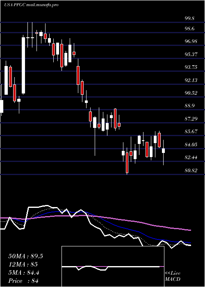Click the MACD inset chart box
205x287 pixels.
click(113, 266)
